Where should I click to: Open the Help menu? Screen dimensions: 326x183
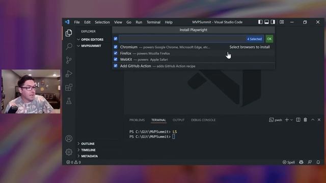tap(169, 22)
